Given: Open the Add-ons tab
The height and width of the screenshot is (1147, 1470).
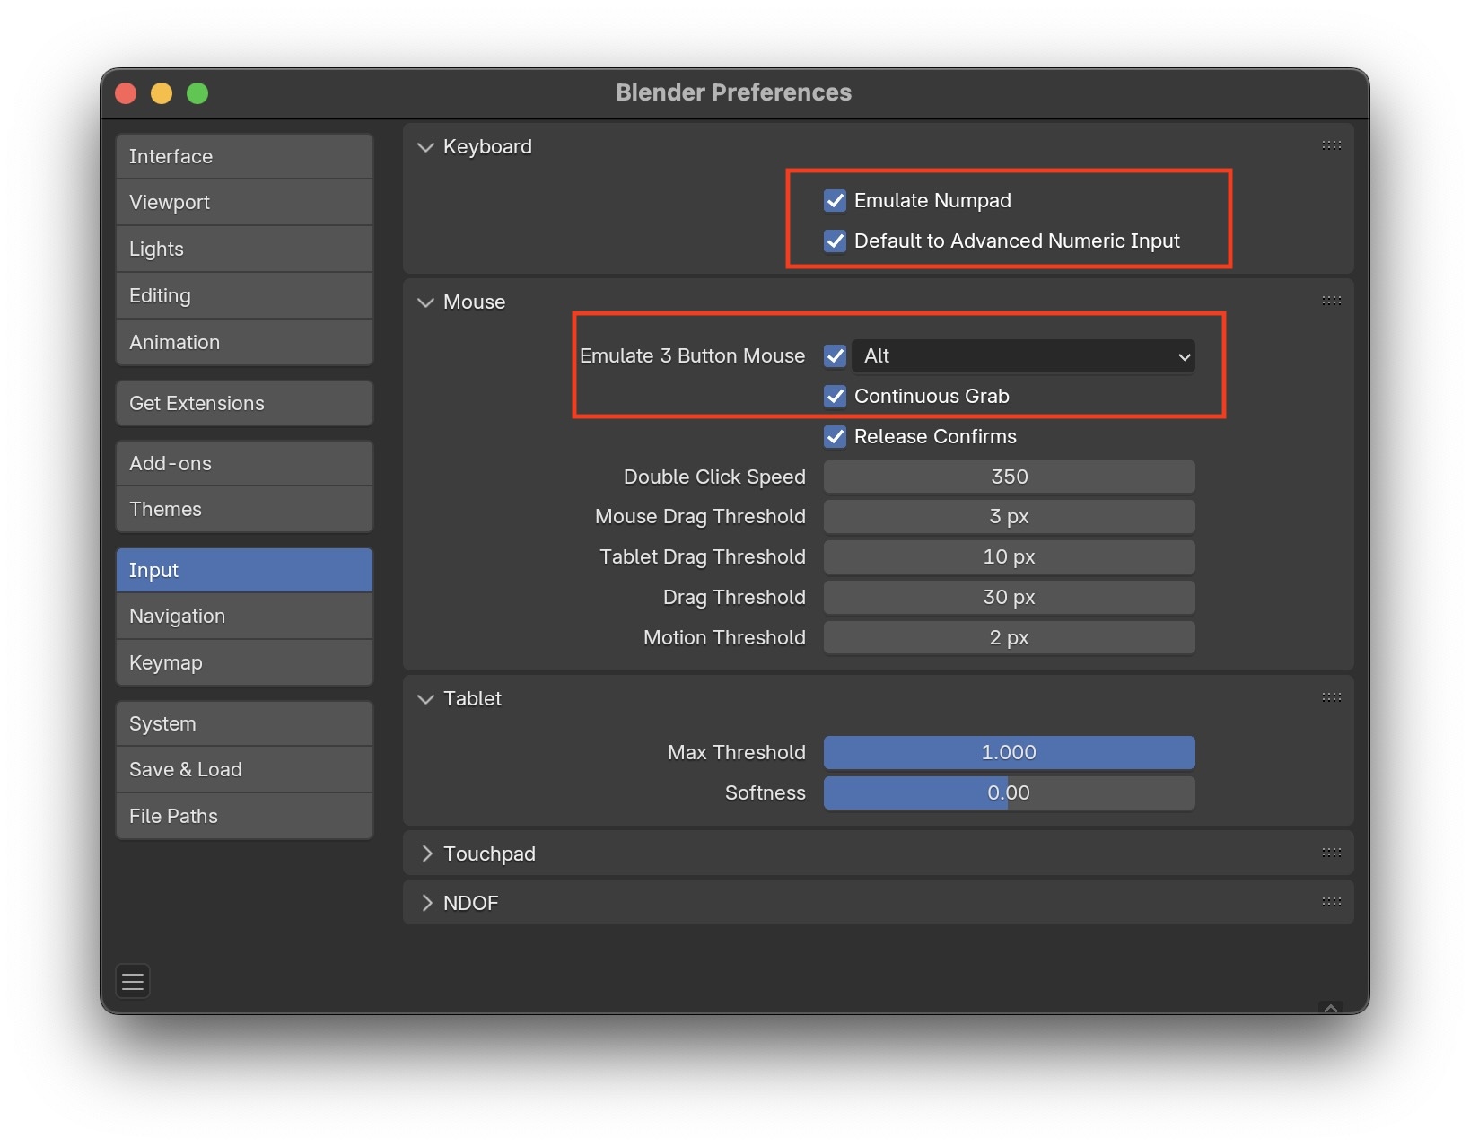Looking at the screenshot, I should [244, 463].
